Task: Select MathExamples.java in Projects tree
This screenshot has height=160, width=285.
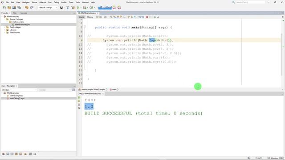Action: (23, 24)
